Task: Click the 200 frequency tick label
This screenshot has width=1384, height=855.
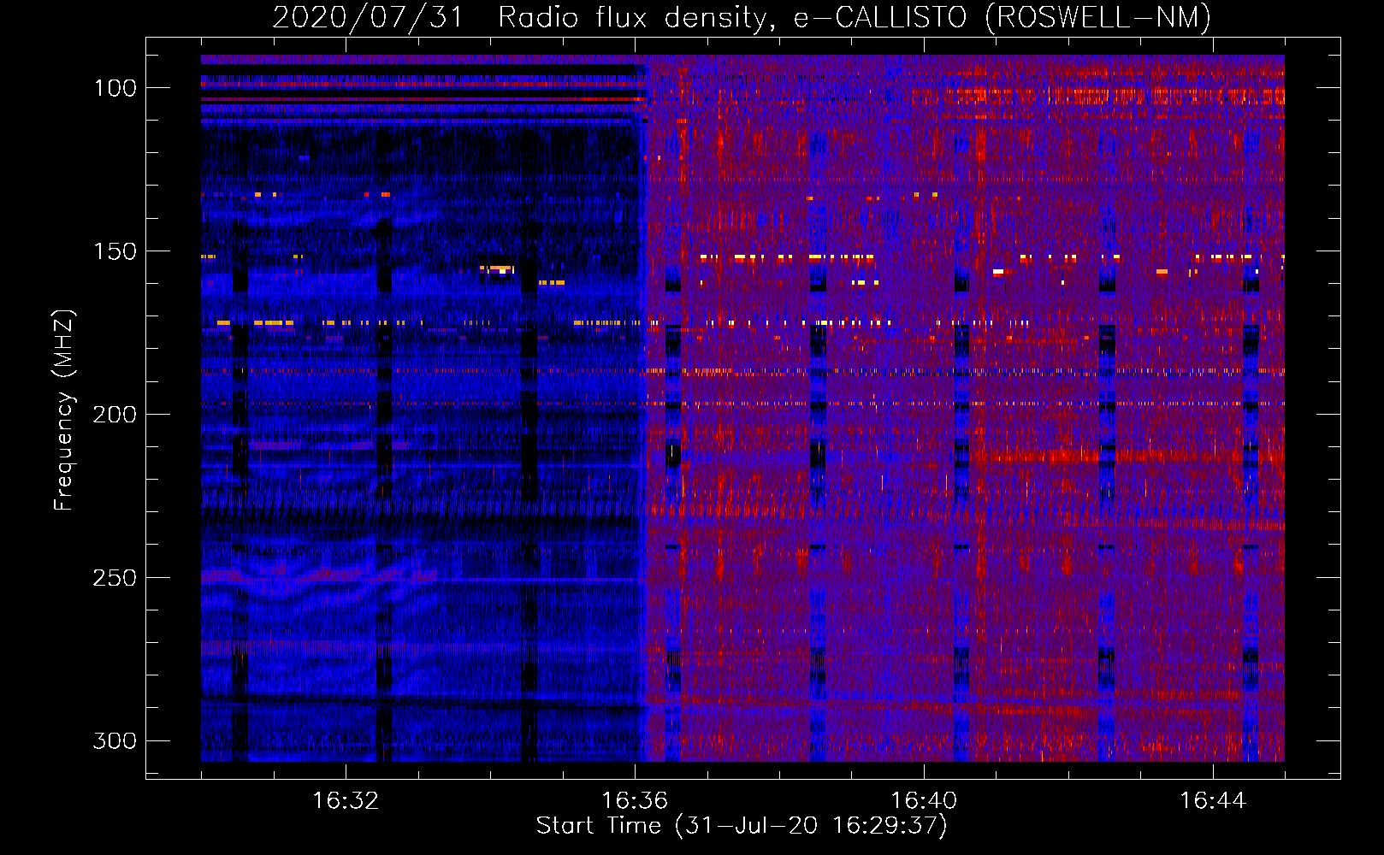Action: point(115,415)
